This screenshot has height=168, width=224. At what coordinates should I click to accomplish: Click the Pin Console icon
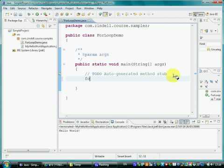194,122
